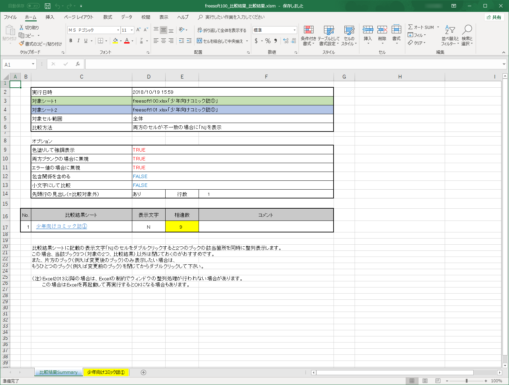Switch to Data (データ) tab

point(126,17)
